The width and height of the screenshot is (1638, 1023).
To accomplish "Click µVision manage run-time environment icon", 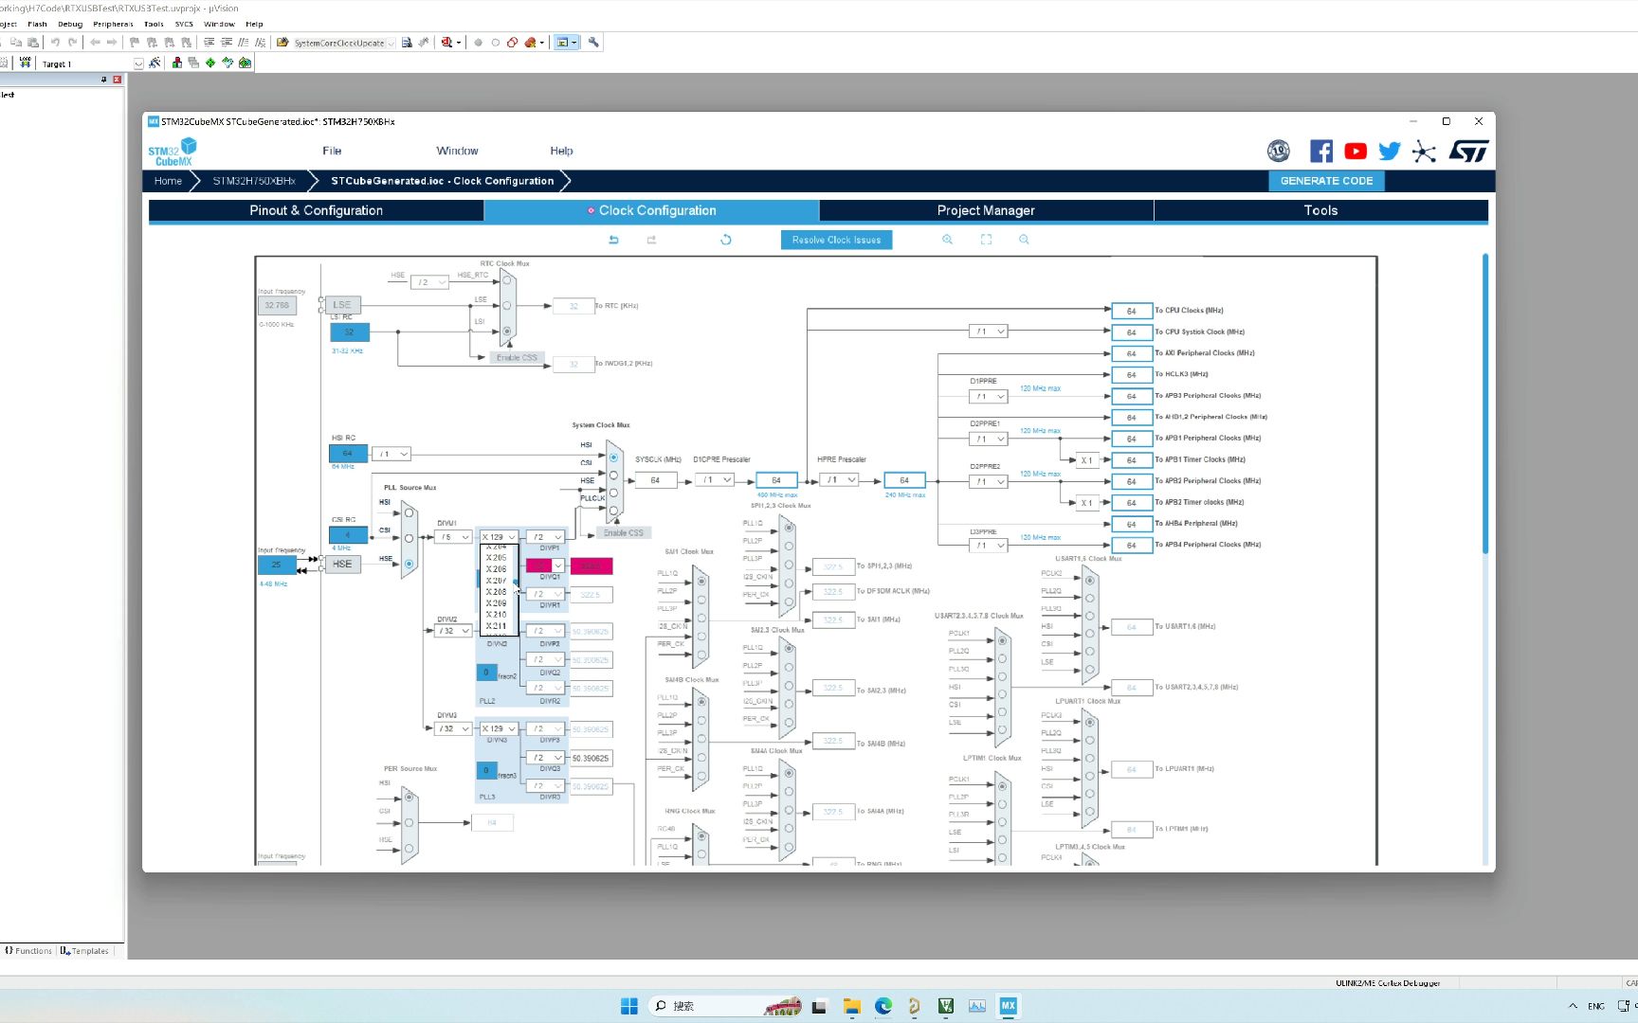I will point(210,63).
